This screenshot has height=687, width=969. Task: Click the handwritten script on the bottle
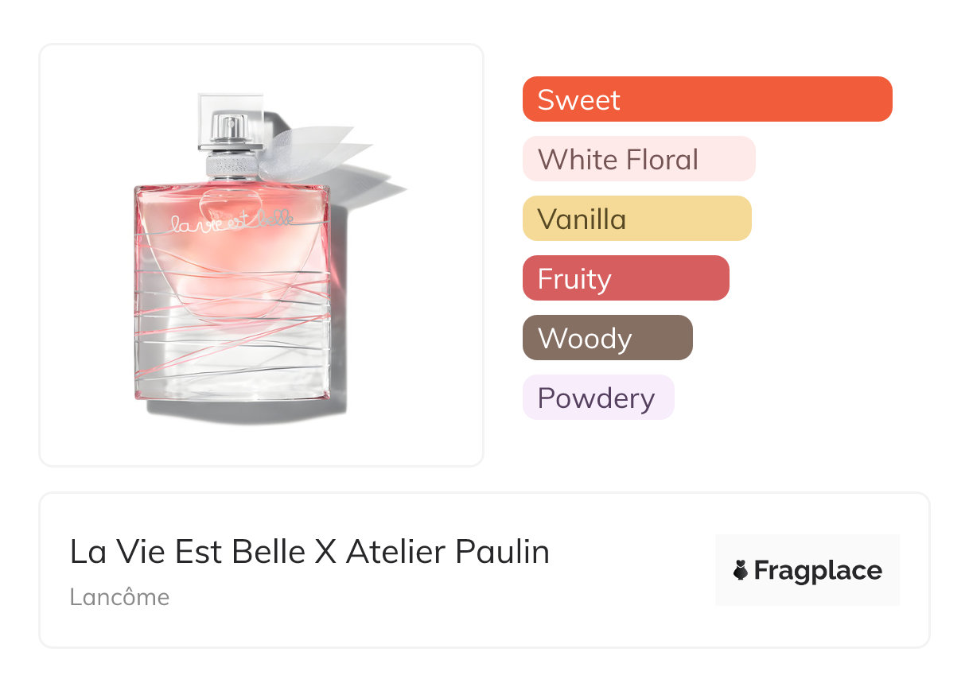pyautogui.click(x=232, y=220)
